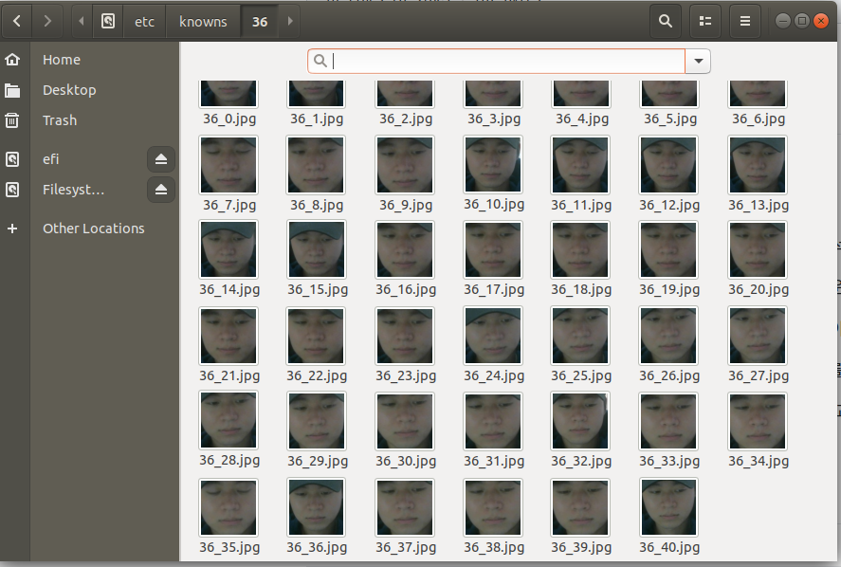Focus the search text field
The image size is (841, 567).
[496, 61]
